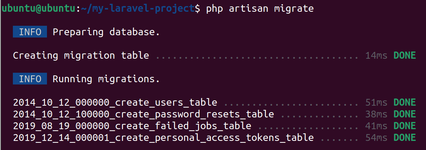Viewport: 426px width, 150px height.
Task: Click DONE status for personal access tokens
Action: point(405,137)
